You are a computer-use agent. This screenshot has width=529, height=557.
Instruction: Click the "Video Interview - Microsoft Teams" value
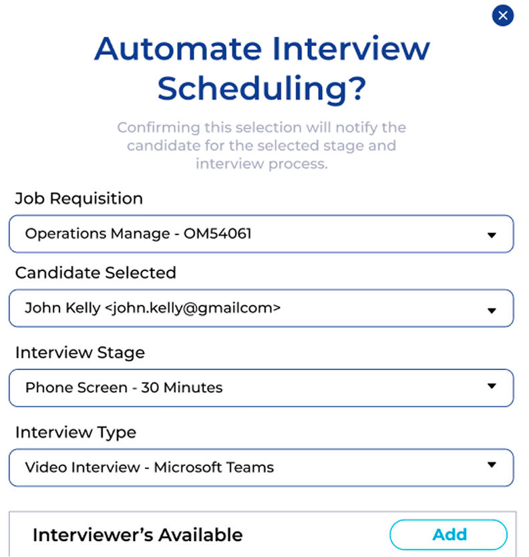[x=150, y=467]
